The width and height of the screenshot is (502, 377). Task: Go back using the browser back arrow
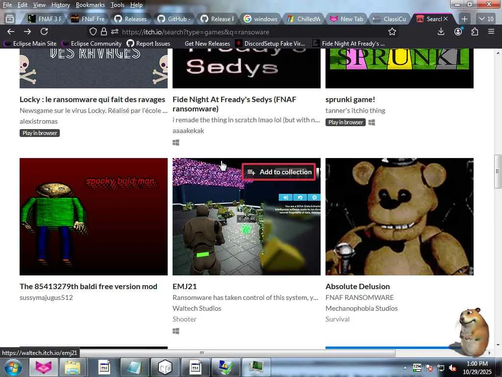pyautogui.click(x=11, y=31)
